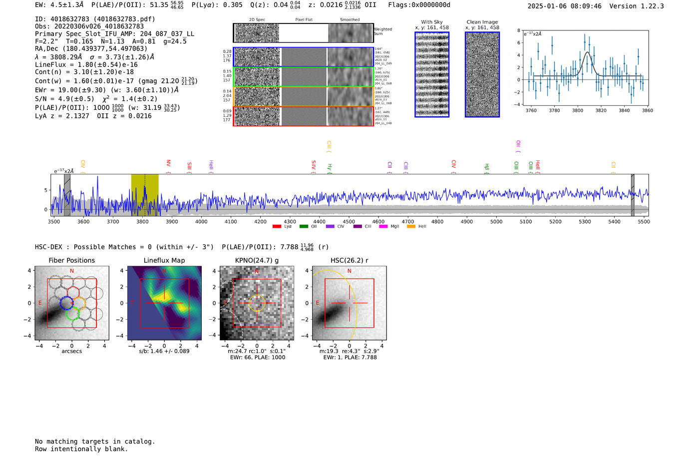Click the CIII dark purple legend swatch
Viewport: 699px width, 476px height.
[x=357, y=226]
